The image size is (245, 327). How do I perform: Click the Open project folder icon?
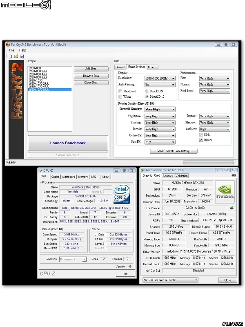click(16, 56)
